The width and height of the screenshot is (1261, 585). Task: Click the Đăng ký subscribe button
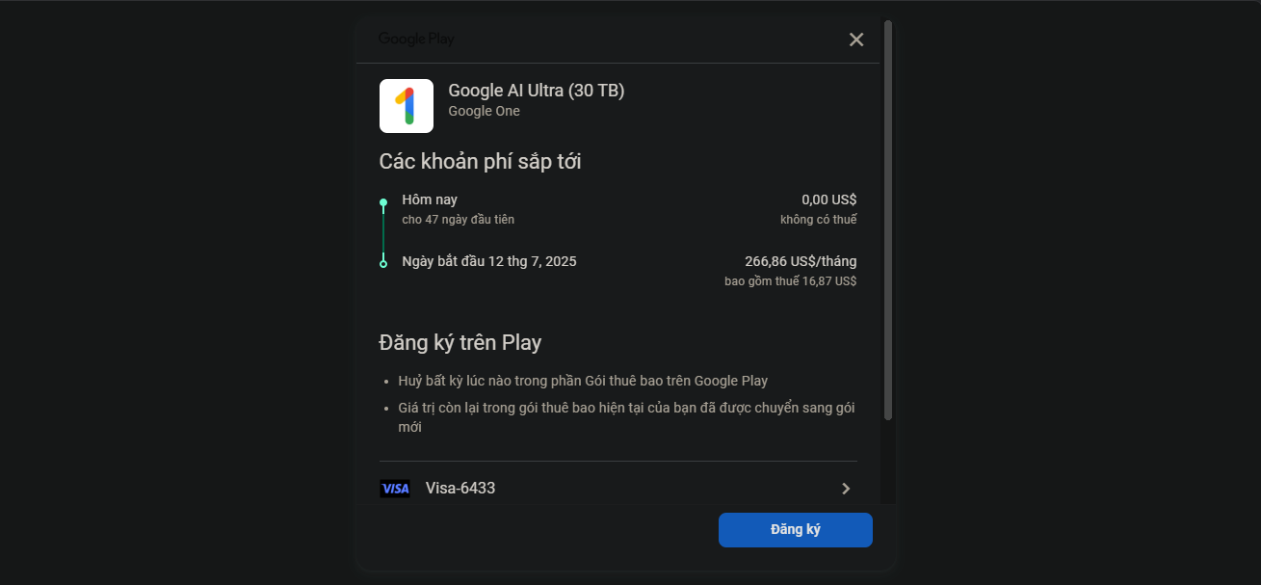(x=796, y=530)
